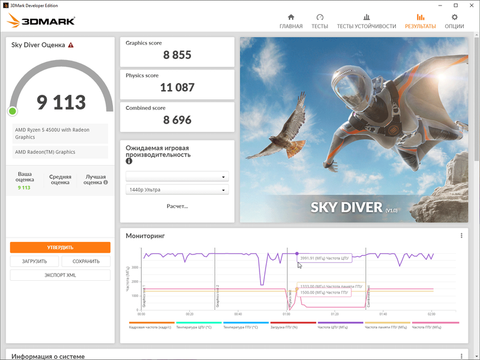This screenshot has height=360, width=480.
Task: Click the Расчет... status text
Action: point(177,206)
